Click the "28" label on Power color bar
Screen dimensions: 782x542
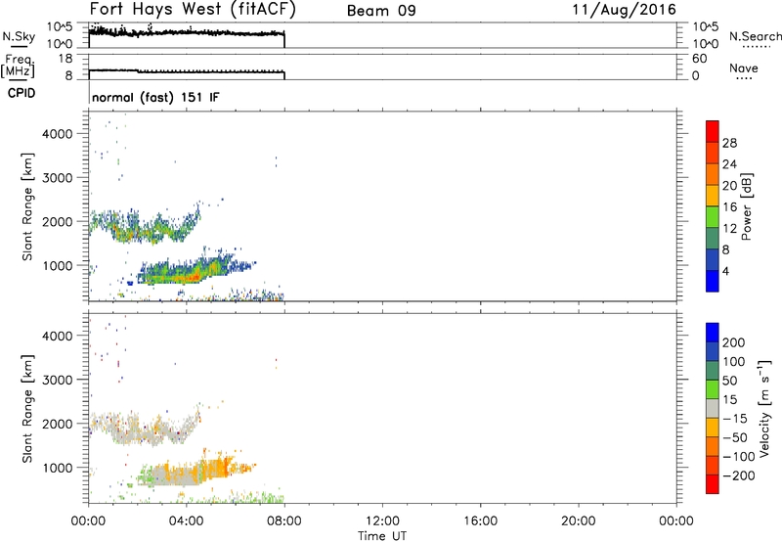pyautogui.click(x=729, y=143)
